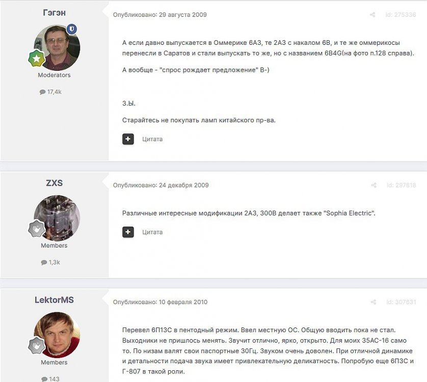Click green star rank badge on Гэгэн
This screenshot has height=382, width=427.
(37, 58)
